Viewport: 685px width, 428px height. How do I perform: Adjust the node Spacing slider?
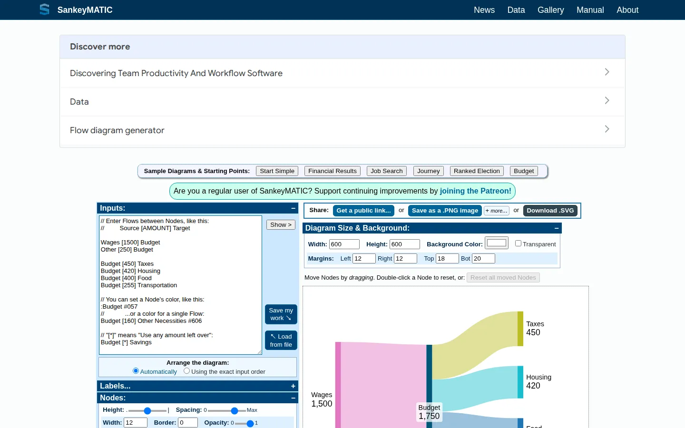[227, 410]
